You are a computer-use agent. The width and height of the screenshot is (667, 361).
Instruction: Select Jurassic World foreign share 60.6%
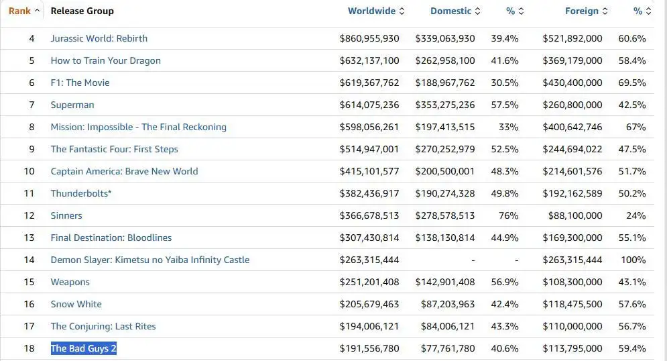632,38
